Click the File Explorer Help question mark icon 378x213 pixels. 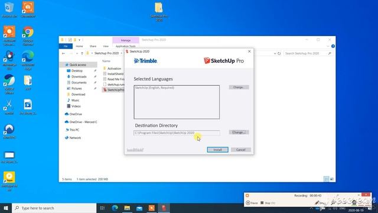click(333, 46)
